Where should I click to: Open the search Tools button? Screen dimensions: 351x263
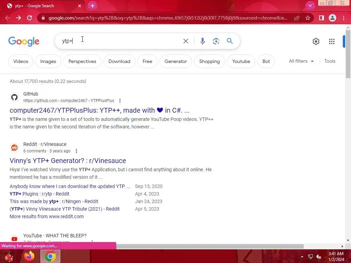tap(329, 61)
